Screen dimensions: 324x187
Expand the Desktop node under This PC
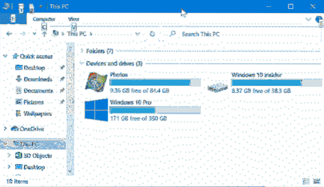[9, 167]
